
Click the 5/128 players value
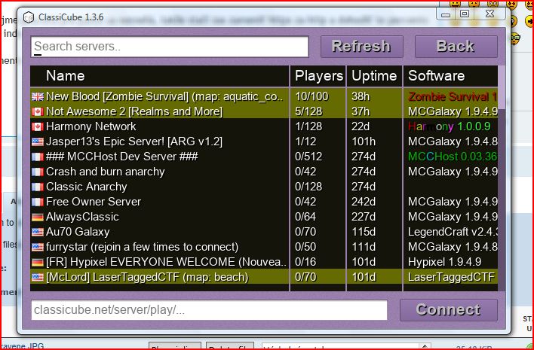pos(308,111)
